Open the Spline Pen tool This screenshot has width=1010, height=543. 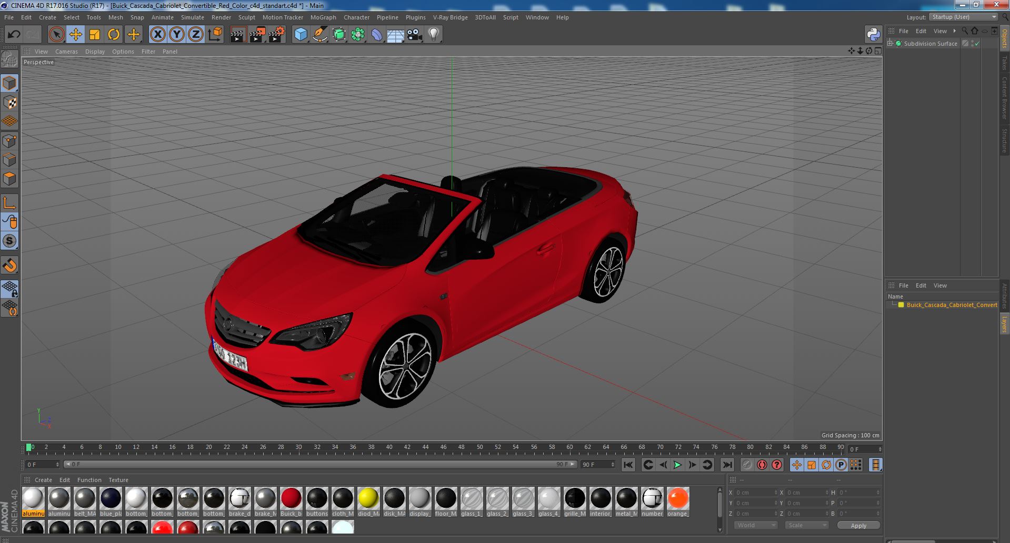tap(319, 35)
